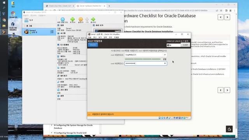The width and height of the screenshot is (249, 140).
Task: Open Chrome's three-dot menu
Action: point(235,10)
